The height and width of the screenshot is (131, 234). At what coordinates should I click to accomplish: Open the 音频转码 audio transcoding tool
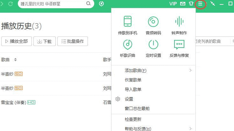point(153,25)
